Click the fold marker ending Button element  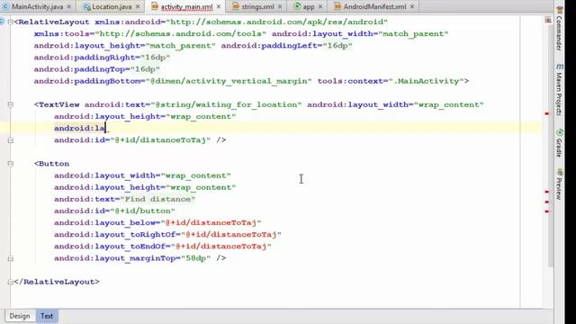pos(10,258)
